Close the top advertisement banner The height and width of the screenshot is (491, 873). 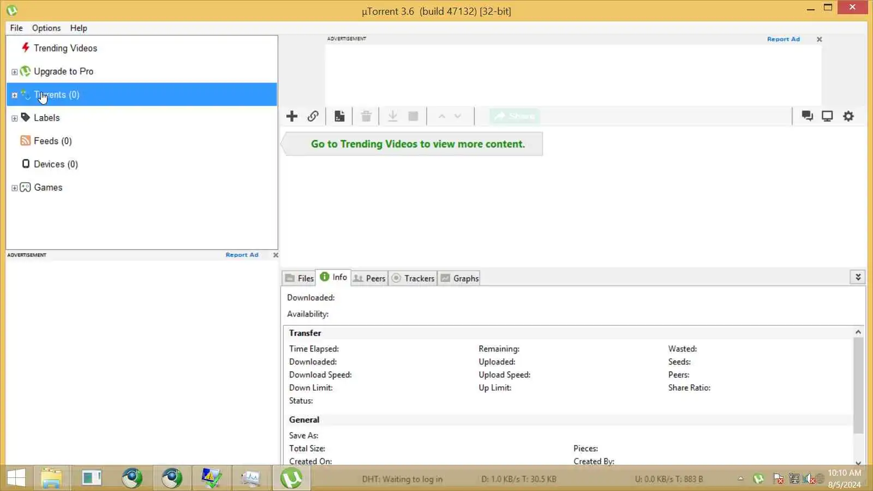[819, 39]
